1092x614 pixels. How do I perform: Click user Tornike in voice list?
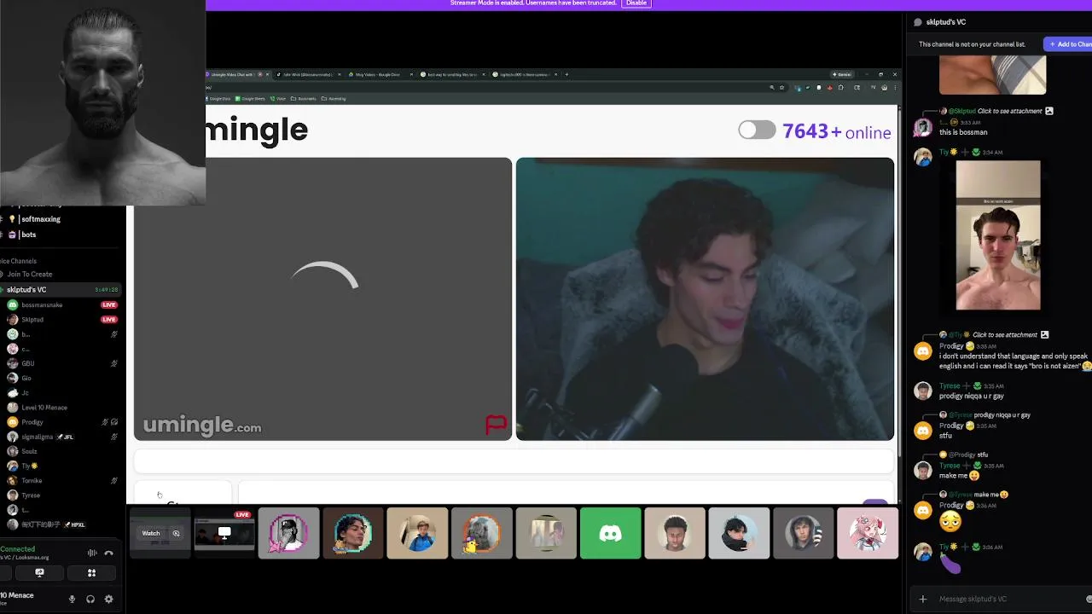click(31, 481)
